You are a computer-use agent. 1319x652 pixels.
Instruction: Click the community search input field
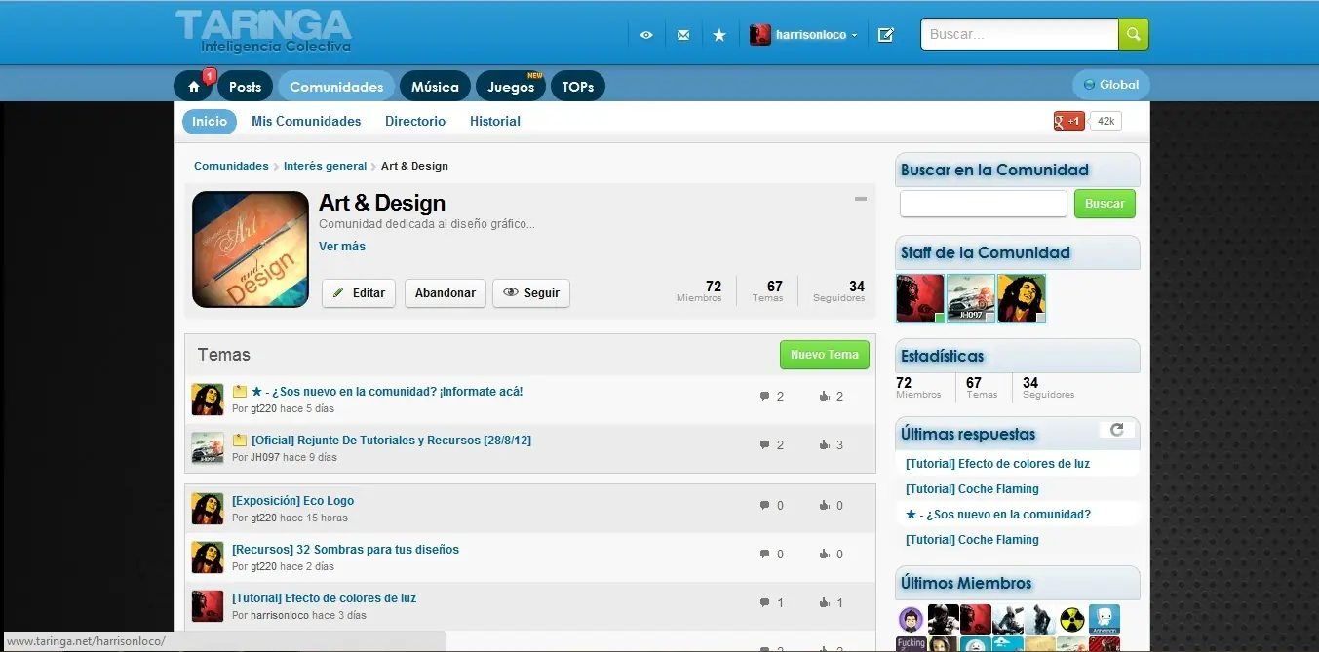click(984, 204)
